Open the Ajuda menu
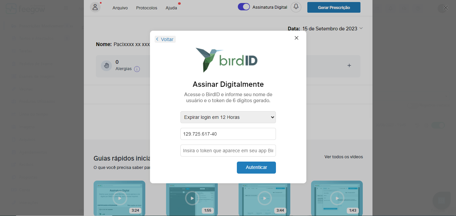This screenshot has height=216, width=456. click(171, 8)
